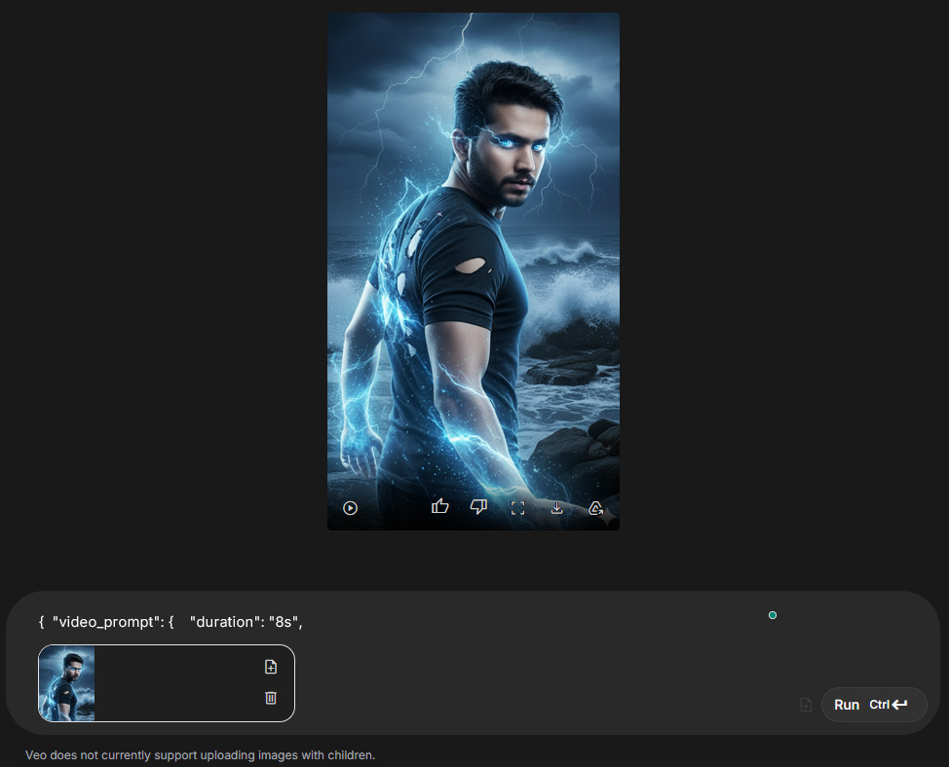This screenshot has width=949, height=767.
Task: Download the generated video
Action: (556, 507)
